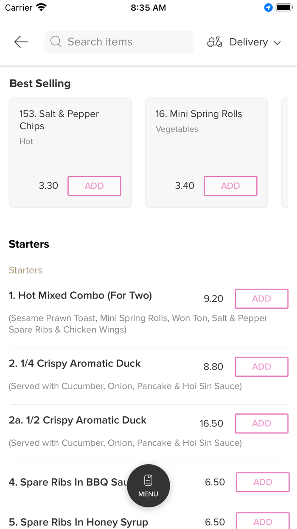Add Hot Mixed Combo (For Two)

coord(261,299)
